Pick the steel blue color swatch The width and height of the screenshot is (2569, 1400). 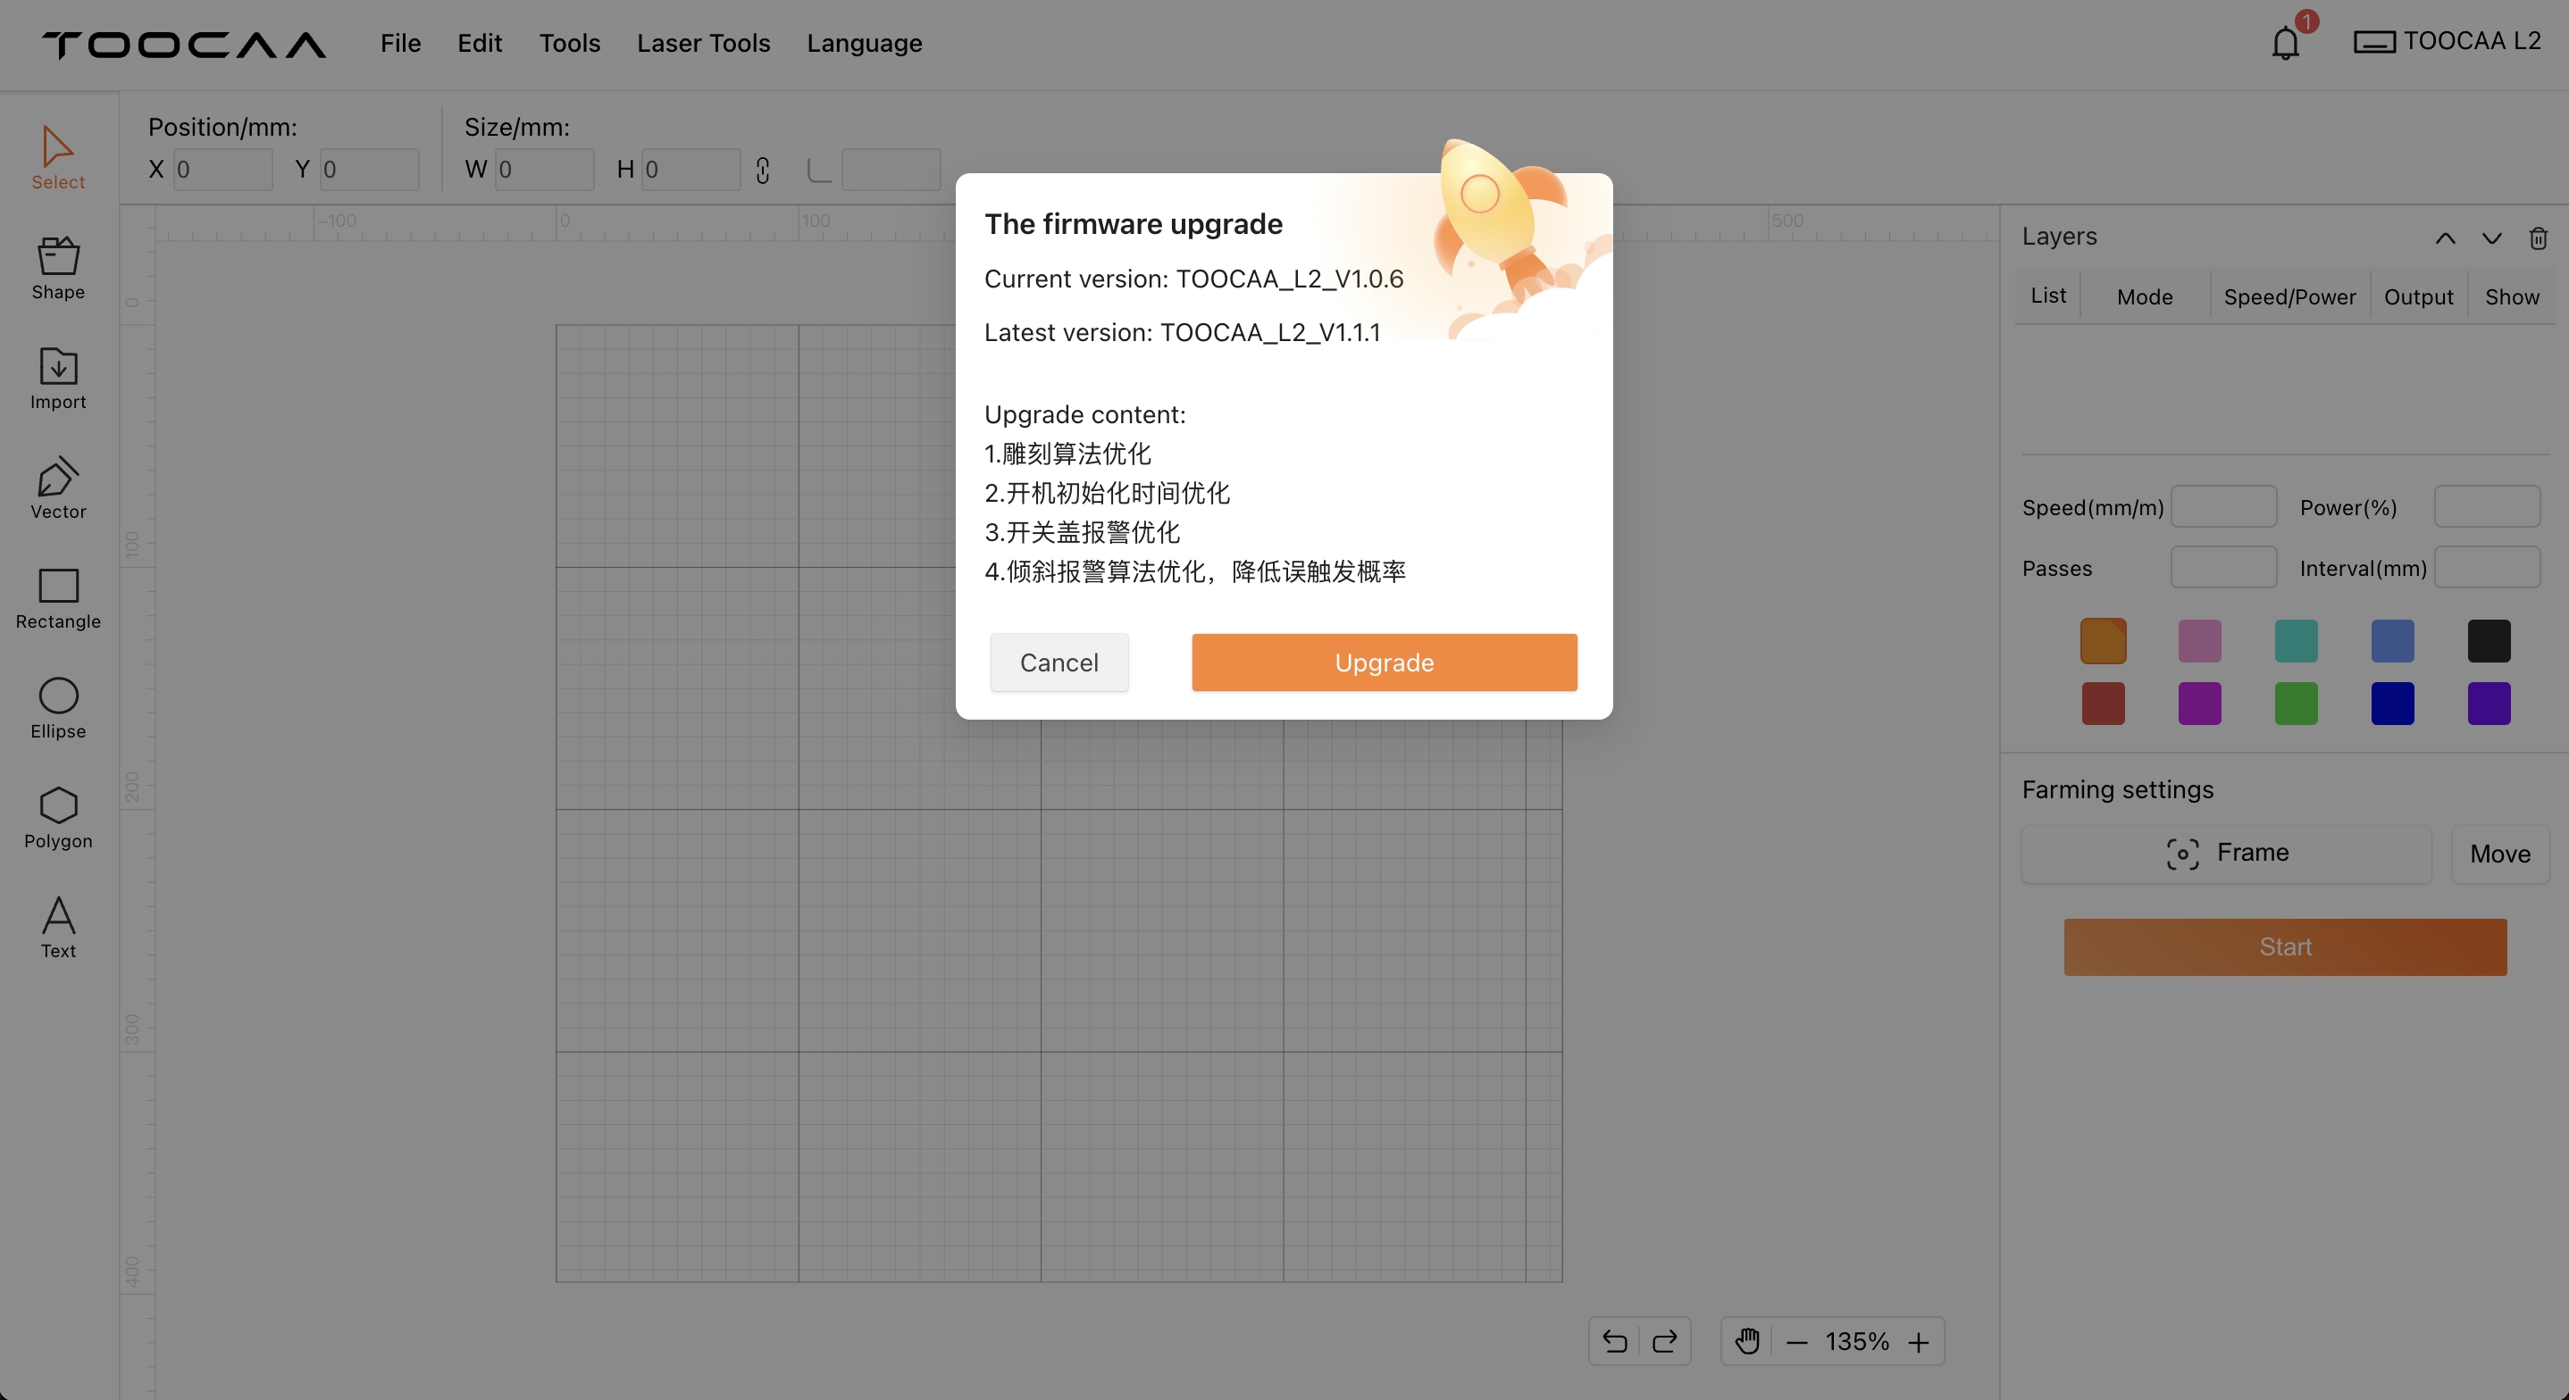pyautogui.click(x=2392, y=641)
